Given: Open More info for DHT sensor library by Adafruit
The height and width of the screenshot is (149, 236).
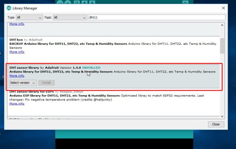Looking at the screenshot, I should (17, 76).
